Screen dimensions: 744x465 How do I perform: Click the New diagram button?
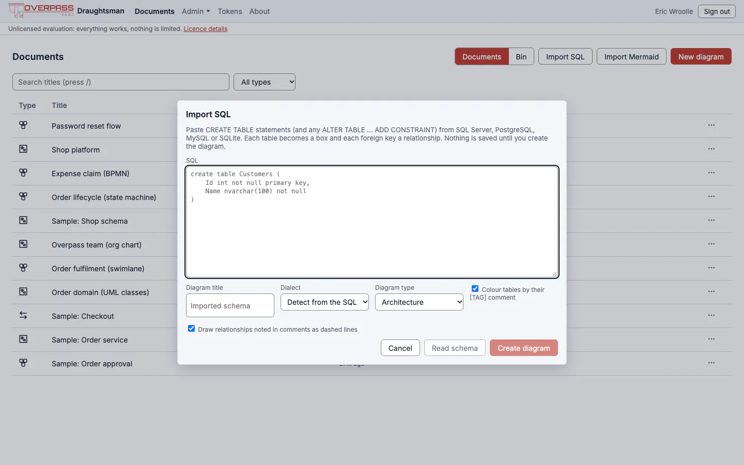(701, 57)
